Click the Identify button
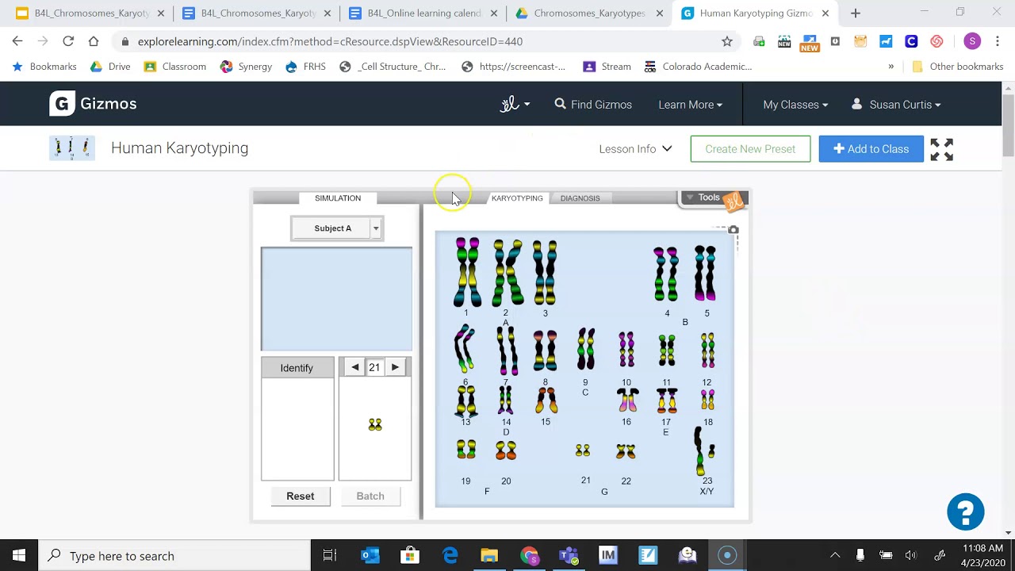This screenshot has height=571, width=1015. pos(297,368)
